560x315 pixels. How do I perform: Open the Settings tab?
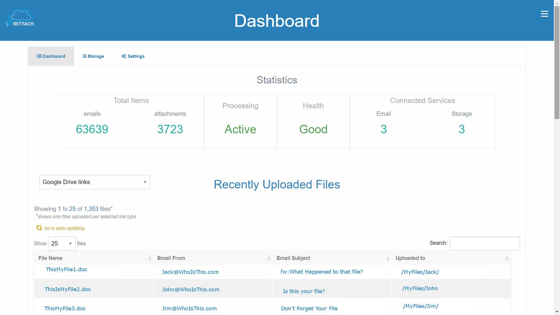pyautogui.click(x=133, y=56)
